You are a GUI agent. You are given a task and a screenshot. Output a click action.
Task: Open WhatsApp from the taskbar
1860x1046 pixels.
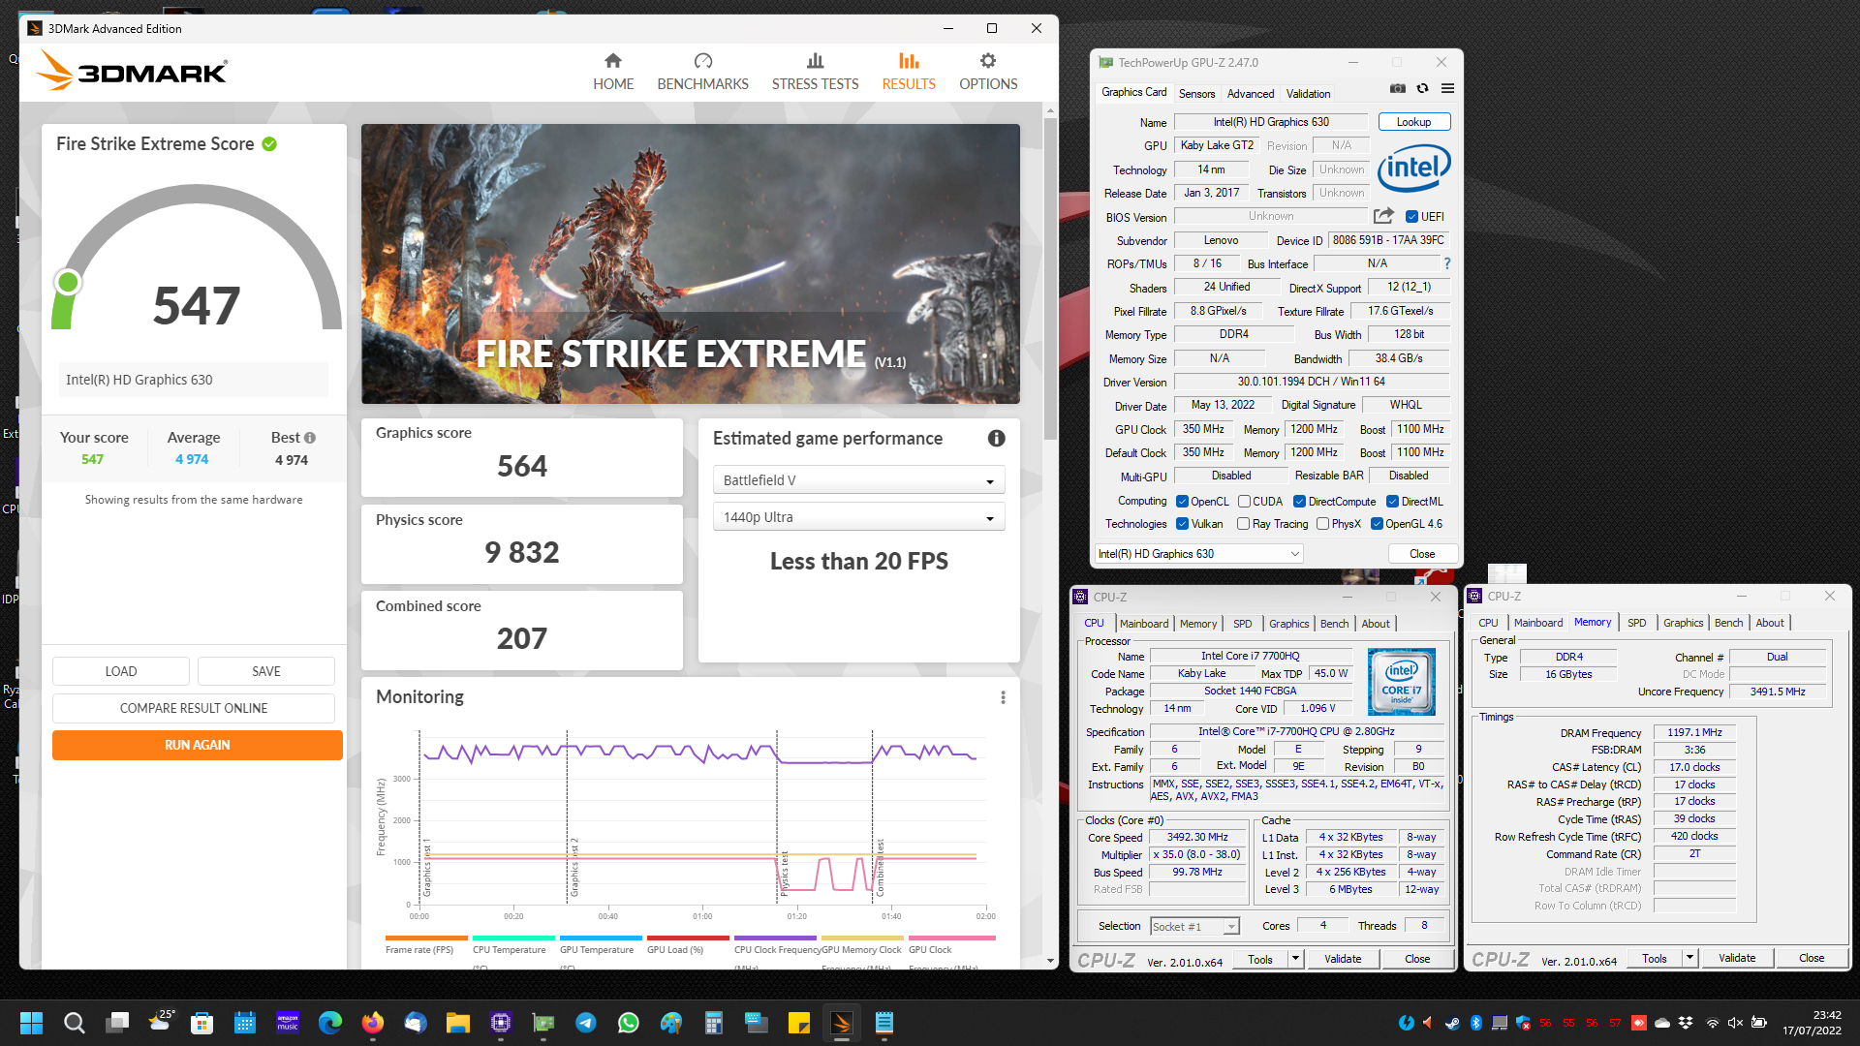629,1023
